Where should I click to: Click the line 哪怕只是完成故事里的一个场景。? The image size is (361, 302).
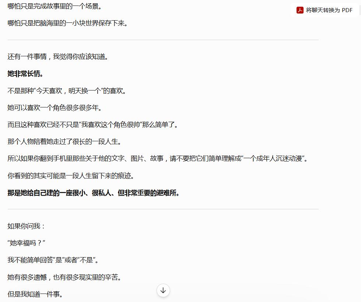pyautogui.click(x=55, y=6)
